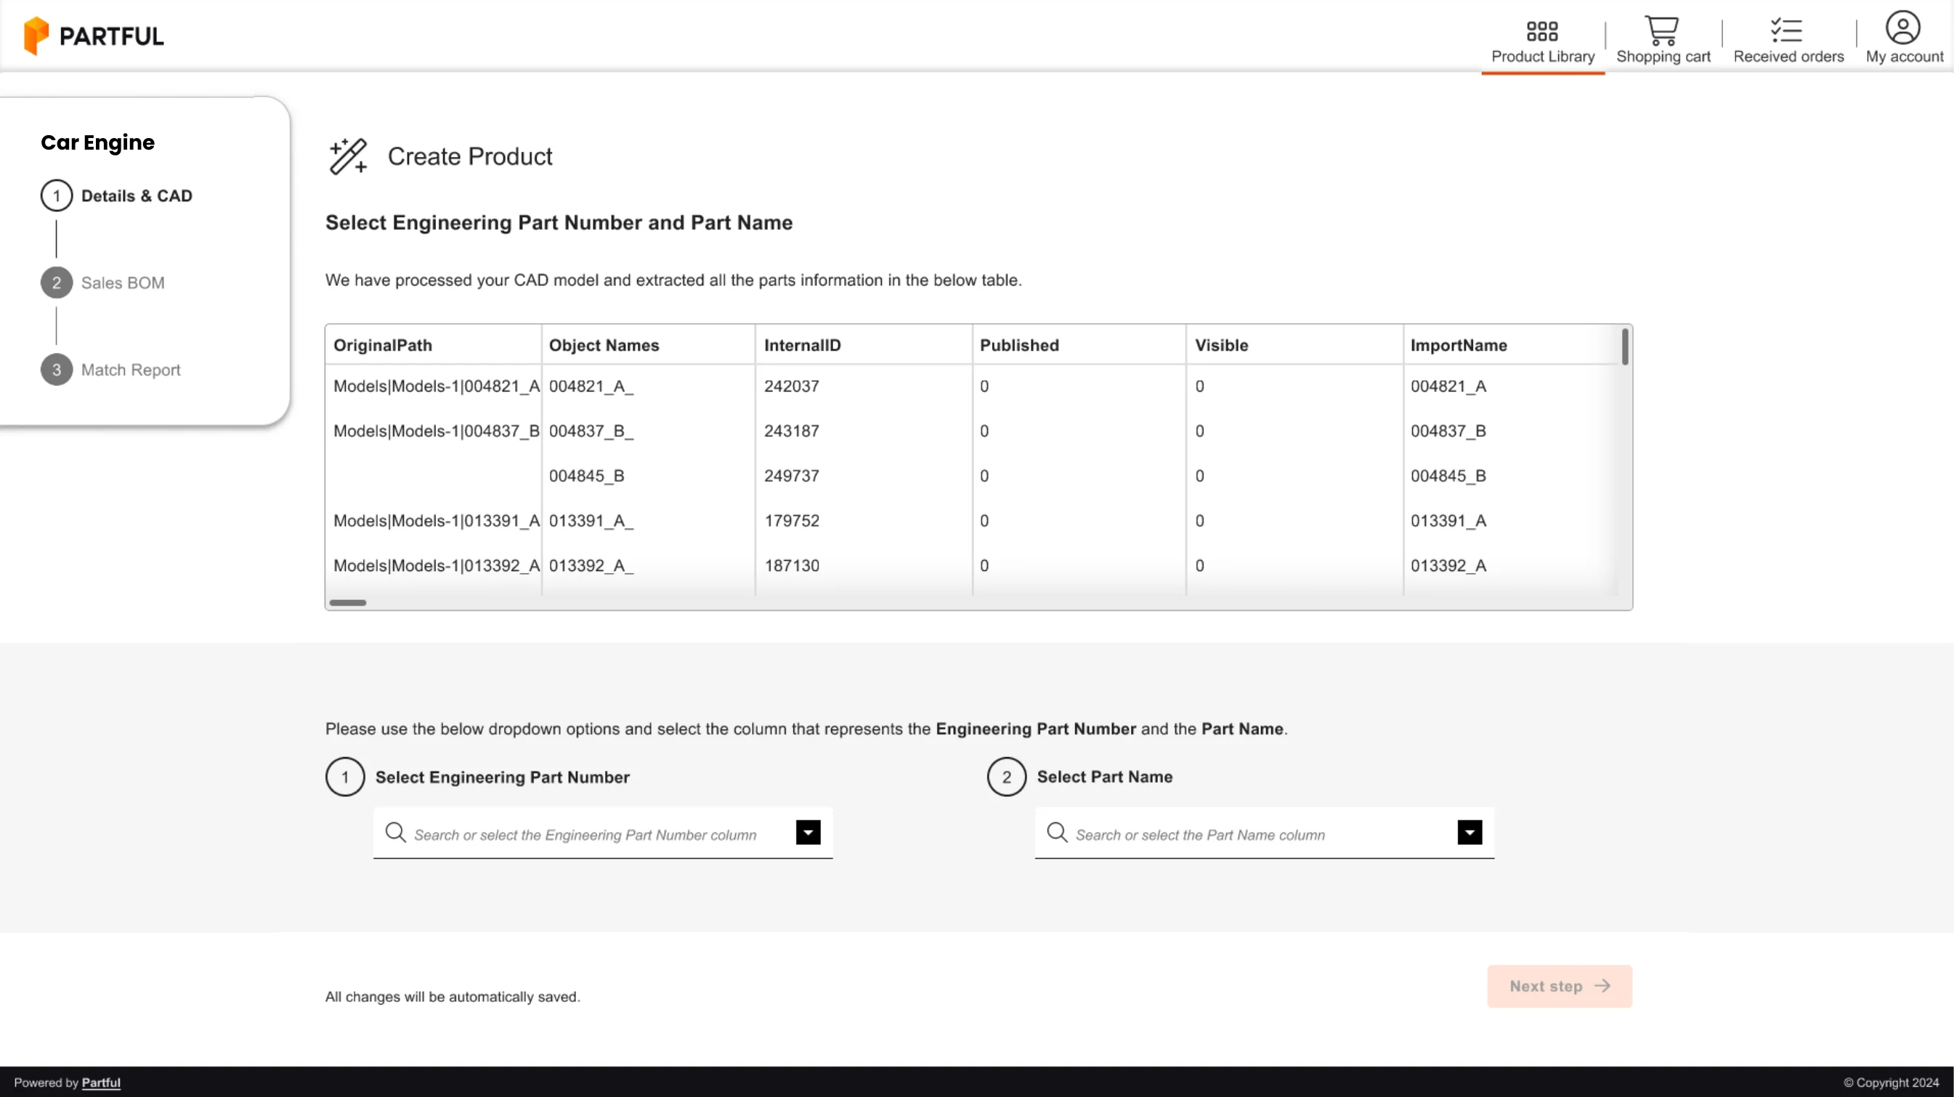Click InternalID value 243187

coord(791,431)
